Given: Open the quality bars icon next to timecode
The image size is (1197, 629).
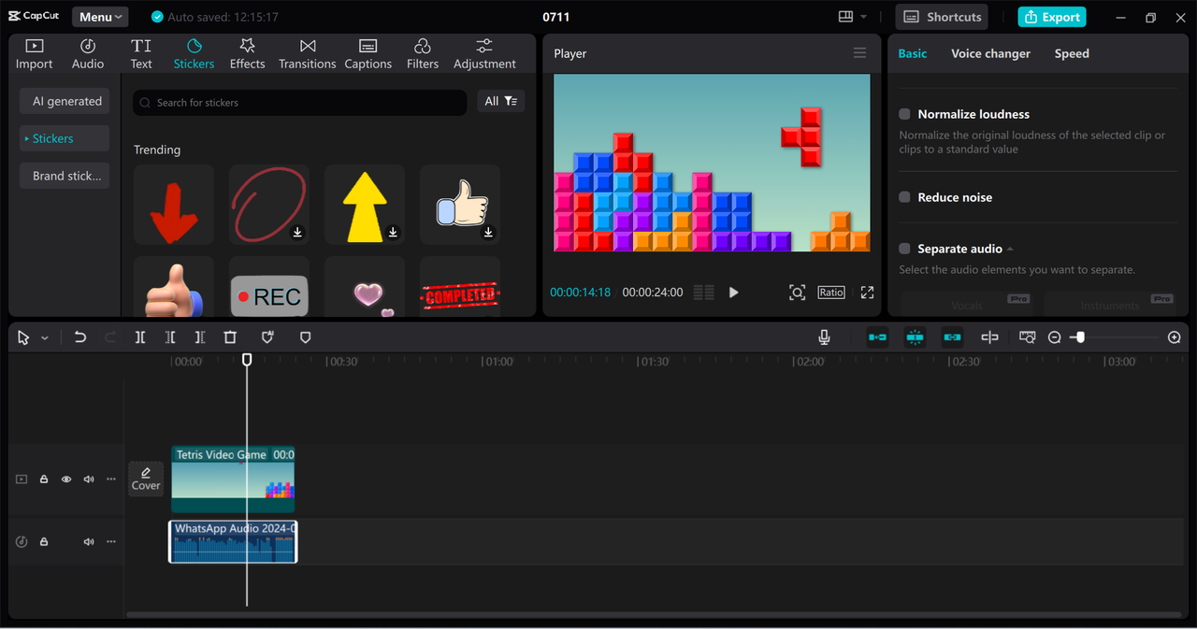Looking at the screenshot, I should (704, 293).
